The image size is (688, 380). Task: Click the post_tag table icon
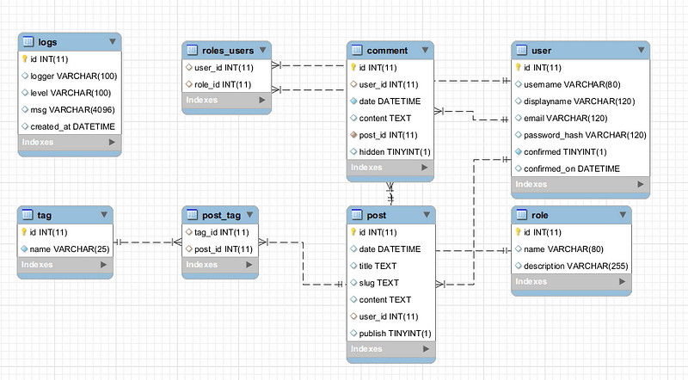192,215
